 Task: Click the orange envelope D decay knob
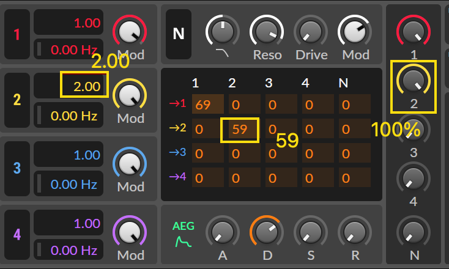267,232
